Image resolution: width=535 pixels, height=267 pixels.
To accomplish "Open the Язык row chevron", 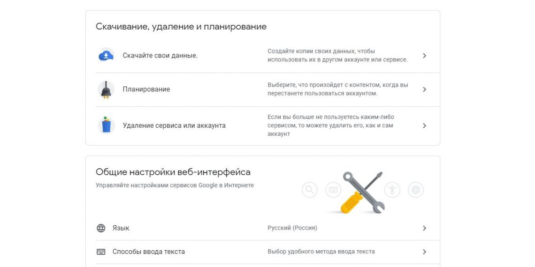I will click(x=424, y=228).
